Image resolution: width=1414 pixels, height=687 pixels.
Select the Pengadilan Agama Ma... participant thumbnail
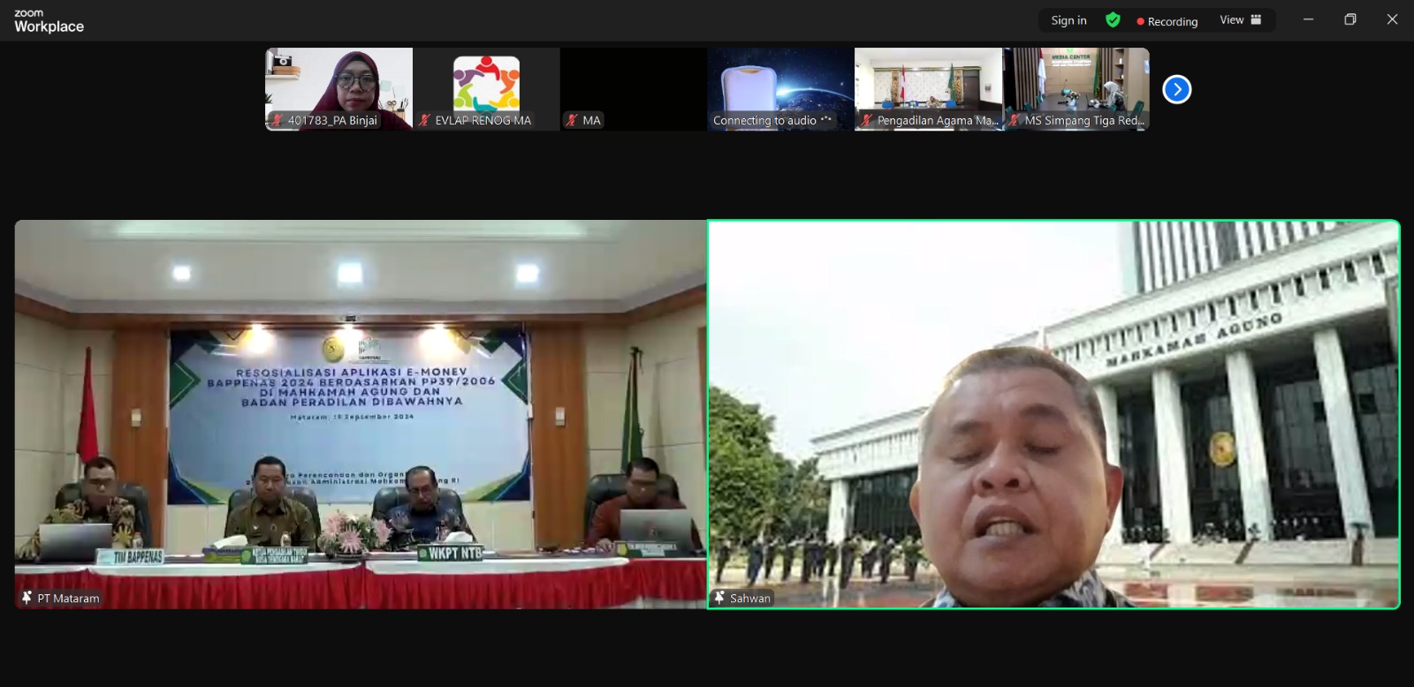(x=929, y=89)
